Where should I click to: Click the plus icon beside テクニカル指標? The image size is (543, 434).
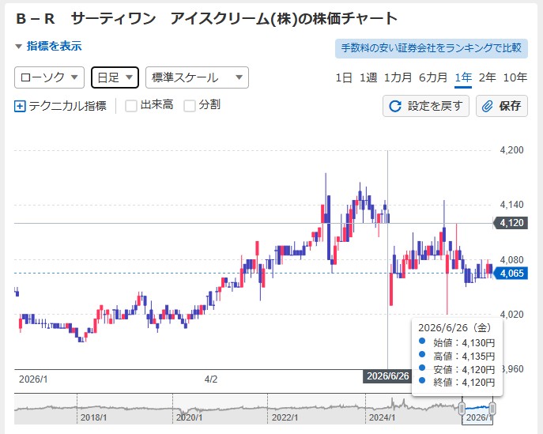[x=20, y=106]
